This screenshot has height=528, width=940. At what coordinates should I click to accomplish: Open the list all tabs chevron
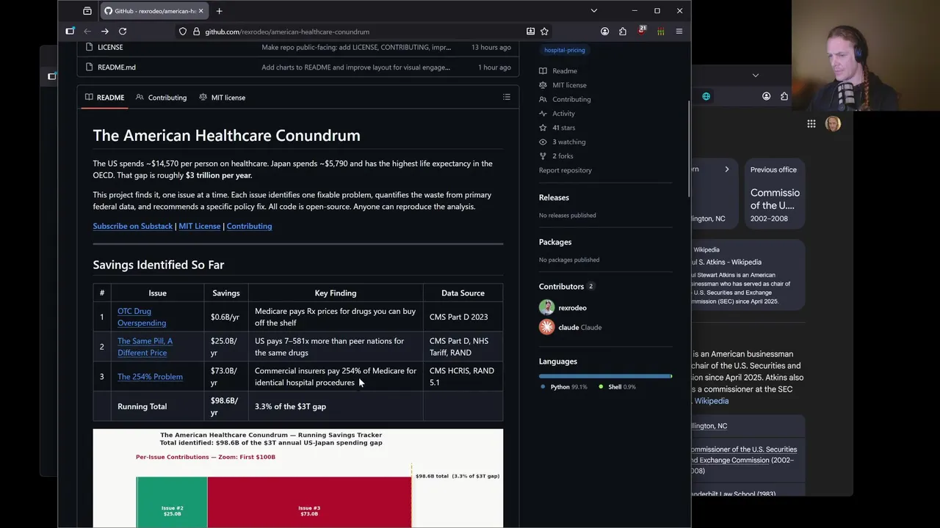pos(593,11)
